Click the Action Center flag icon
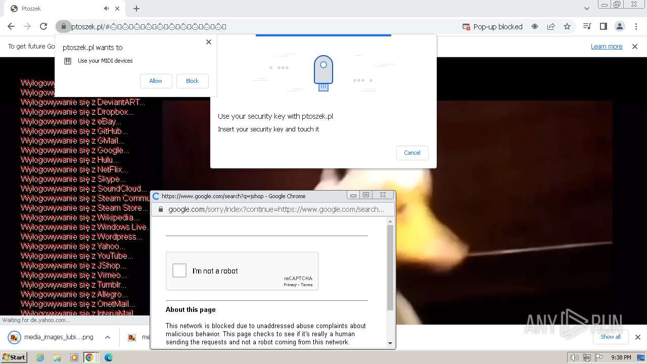The width and height of the screenshot is (647, 364). pyautogui.click(x=599, y=357)
